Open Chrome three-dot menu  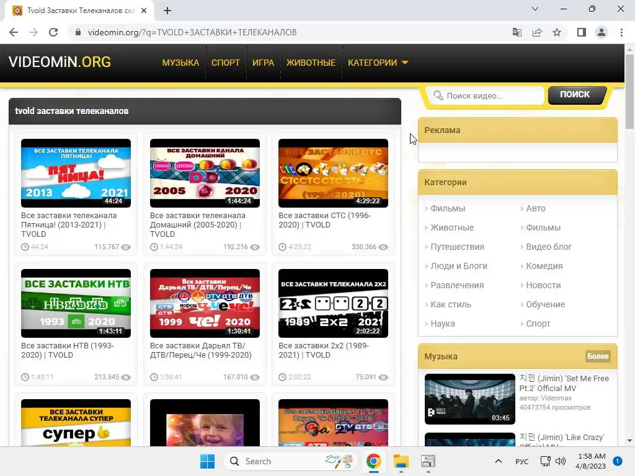(x=621, y=32)
